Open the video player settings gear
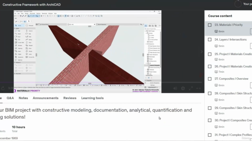252x141 pixels. pos(183,88)
